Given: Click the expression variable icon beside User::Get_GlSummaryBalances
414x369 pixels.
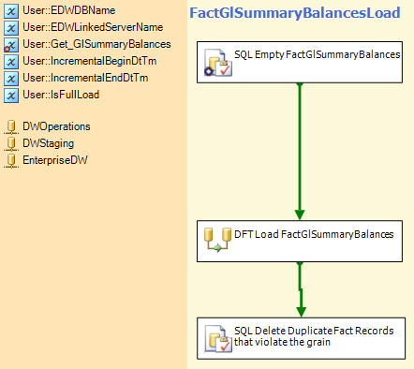Looking at the screenshot, I should tap(11, 45).
